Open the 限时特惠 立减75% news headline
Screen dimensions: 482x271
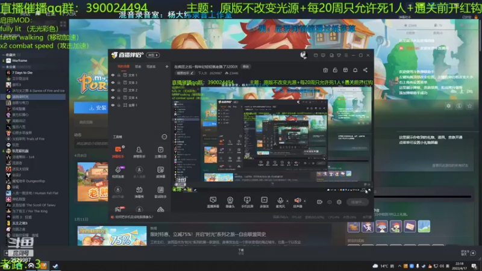(x=208, y=234)
